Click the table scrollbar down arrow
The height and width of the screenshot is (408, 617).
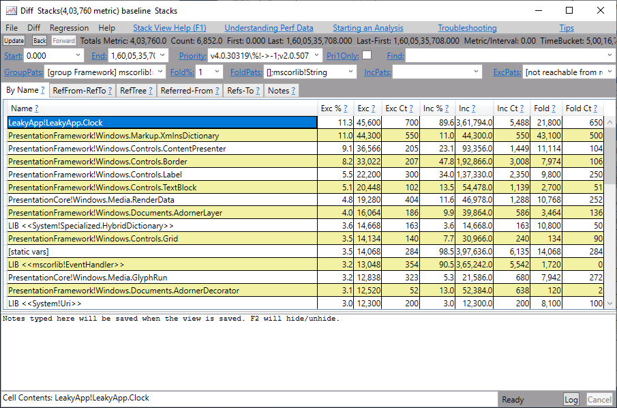click(610, 303)
